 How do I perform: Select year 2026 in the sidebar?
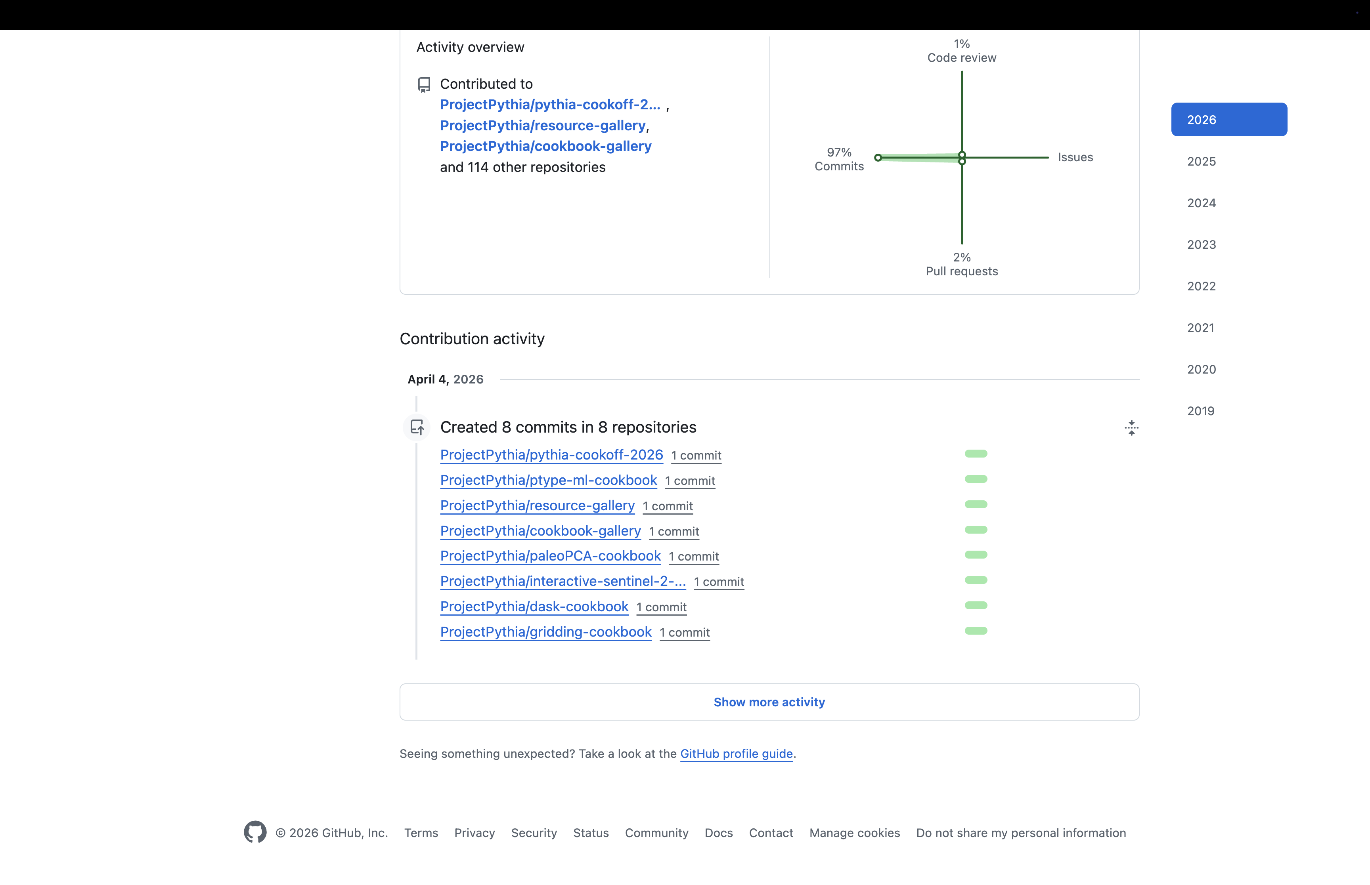click(1228, 120)
